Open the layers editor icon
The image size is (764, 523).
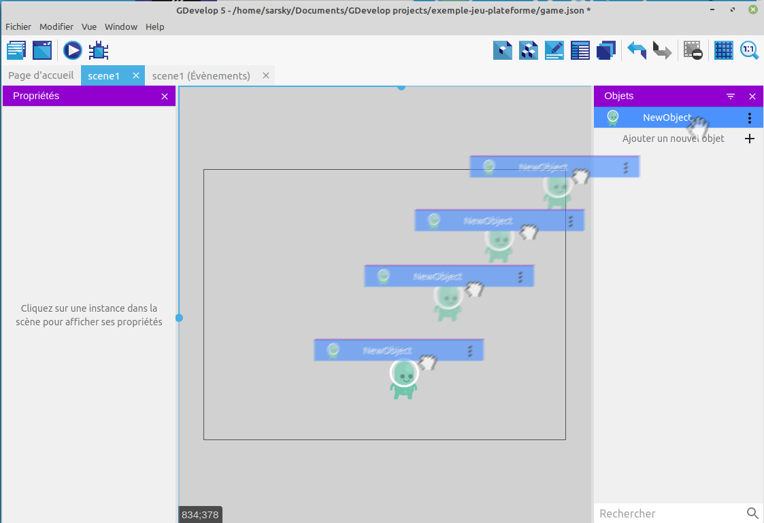(605, 51)
